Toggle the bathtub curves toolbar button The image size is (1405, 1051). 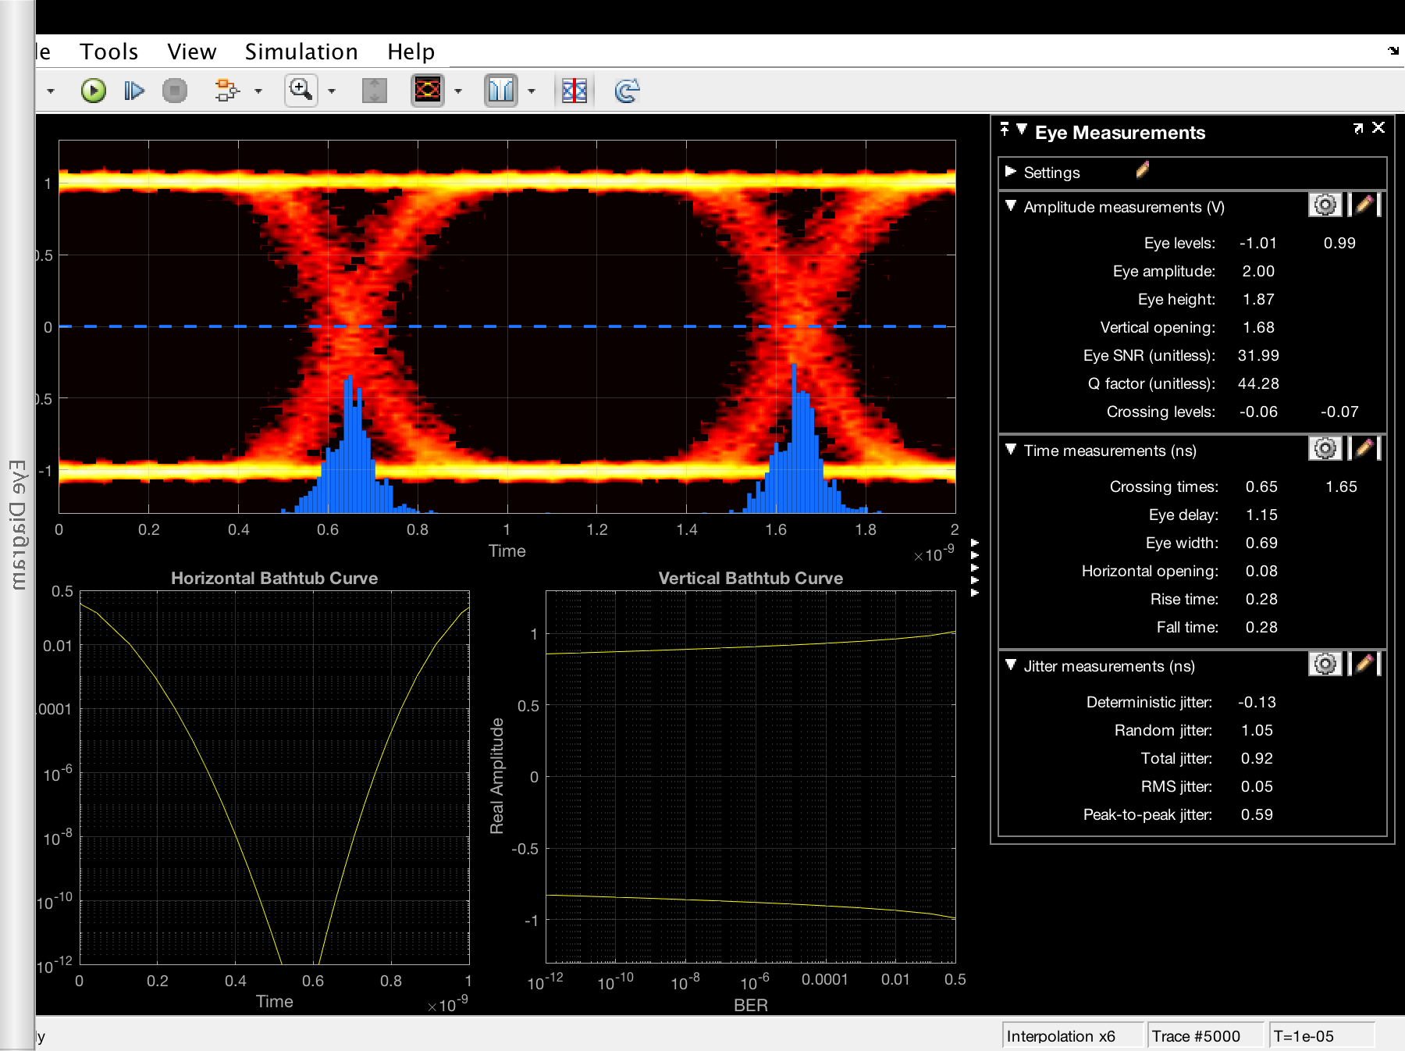(500, 91)
